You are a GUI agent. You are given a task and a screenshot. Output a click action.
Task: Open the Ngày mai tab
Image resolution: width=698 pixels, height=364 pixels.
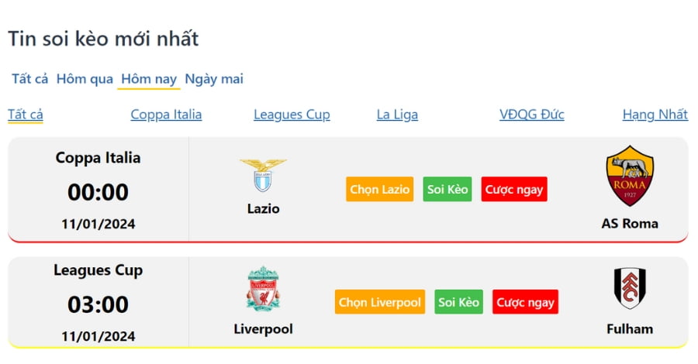tap(214, 79)
